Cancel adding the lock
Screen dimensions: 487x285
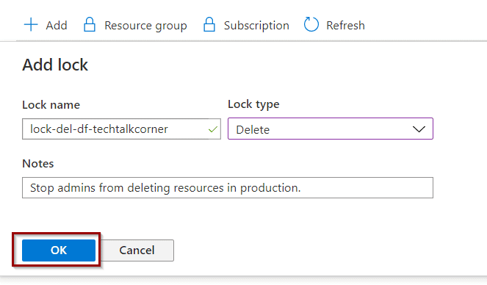point(137,250)
